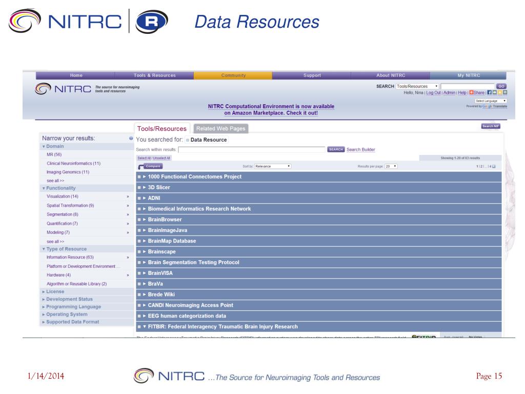Click the arrow beside Visualization (14)
The height and width of the screenshot is (394, 525).
[128, 196]
